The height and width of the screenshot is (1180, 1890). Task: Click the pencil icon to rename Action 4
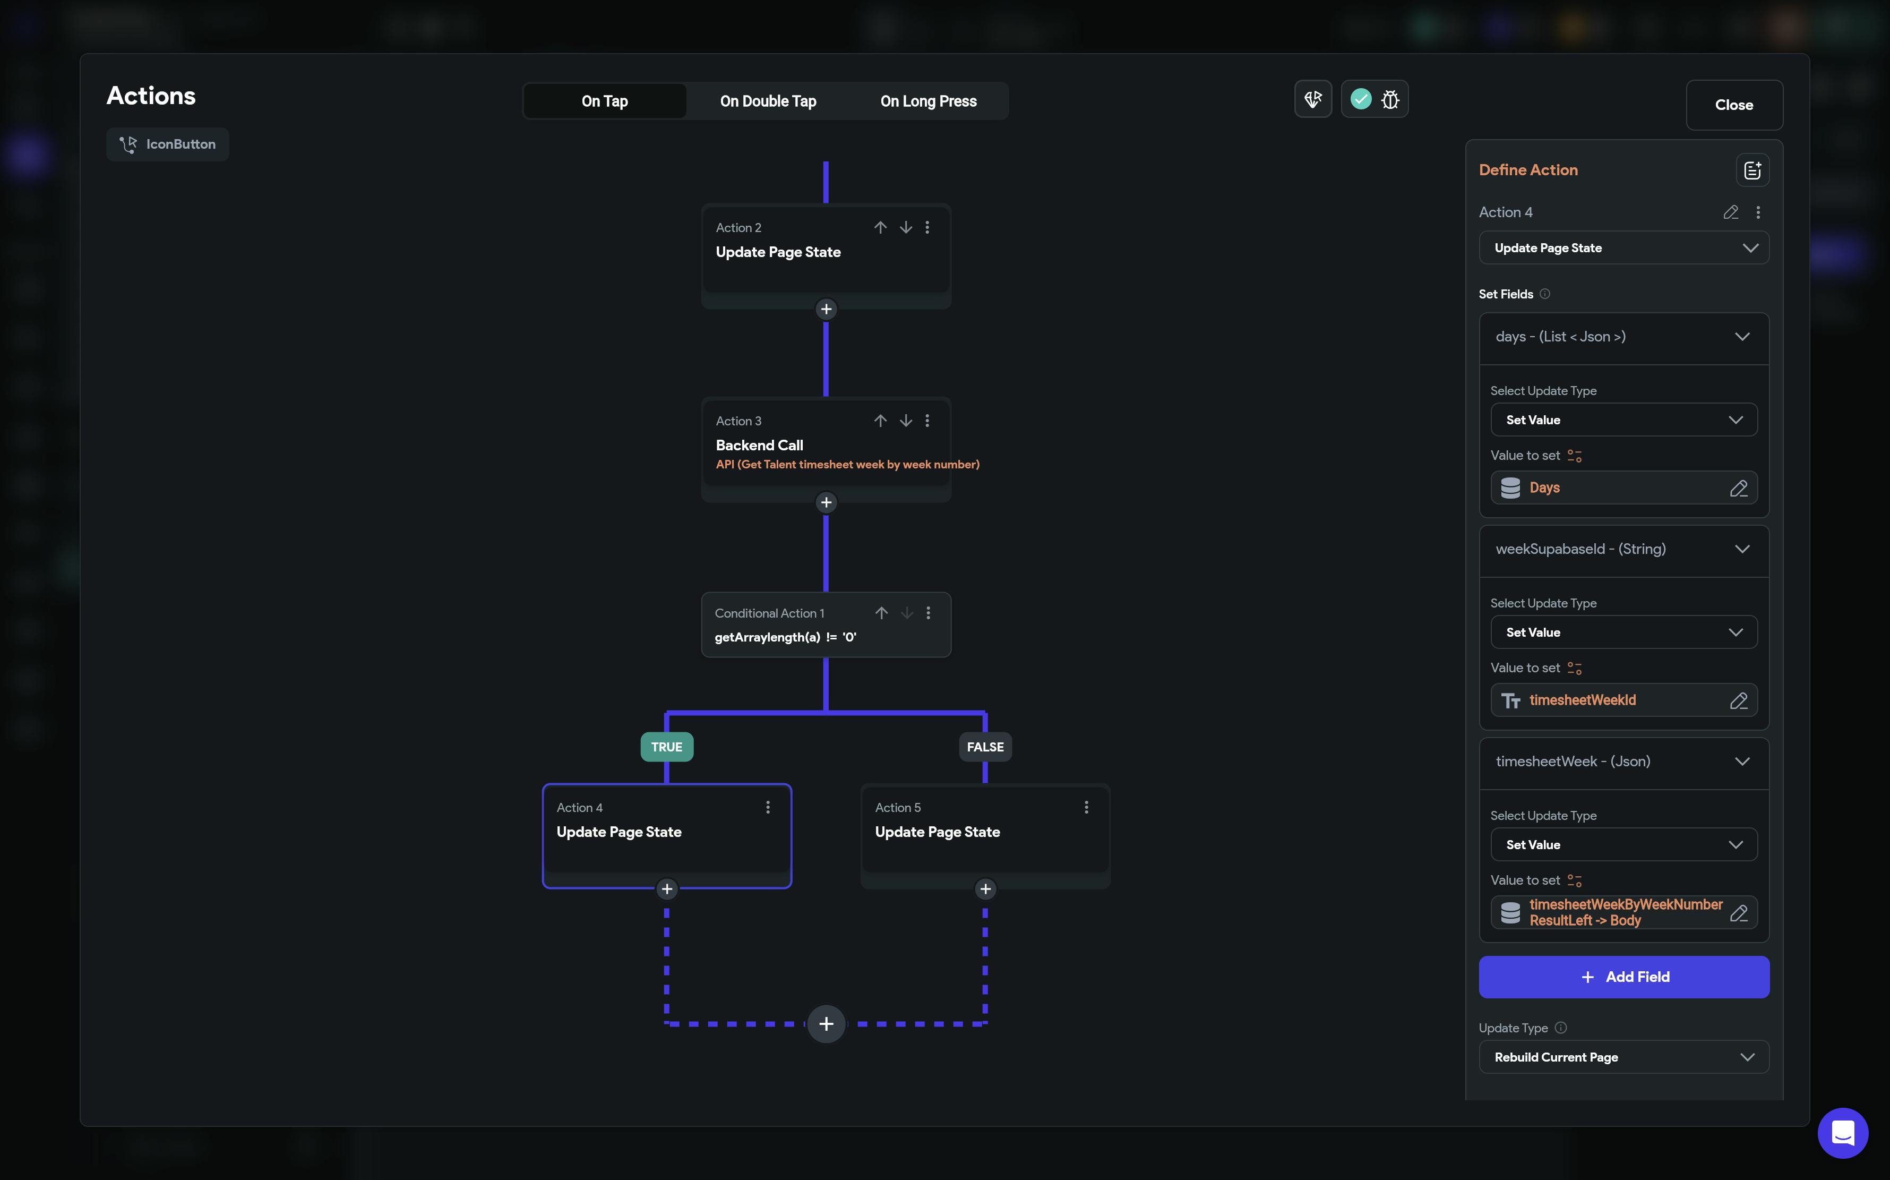tap(1730, 212)
